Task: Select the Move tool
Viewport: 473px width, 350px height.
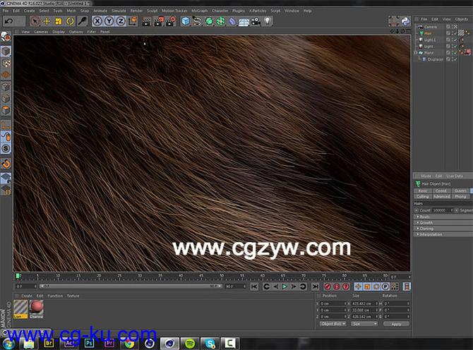Action: pos(47,21)
